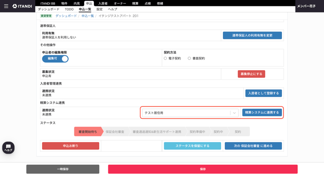Open オーナー top menu

coord(120,3)
